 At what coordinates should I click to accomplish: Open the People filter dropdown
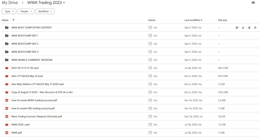tap(26, 11)
